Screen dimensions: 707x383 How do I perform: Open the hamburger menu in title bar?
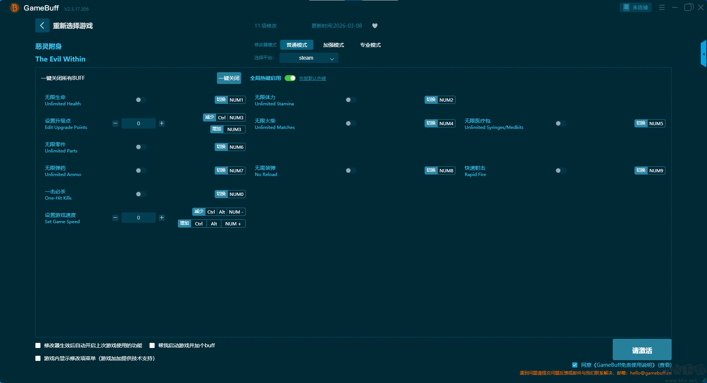[x=662, y=7]
